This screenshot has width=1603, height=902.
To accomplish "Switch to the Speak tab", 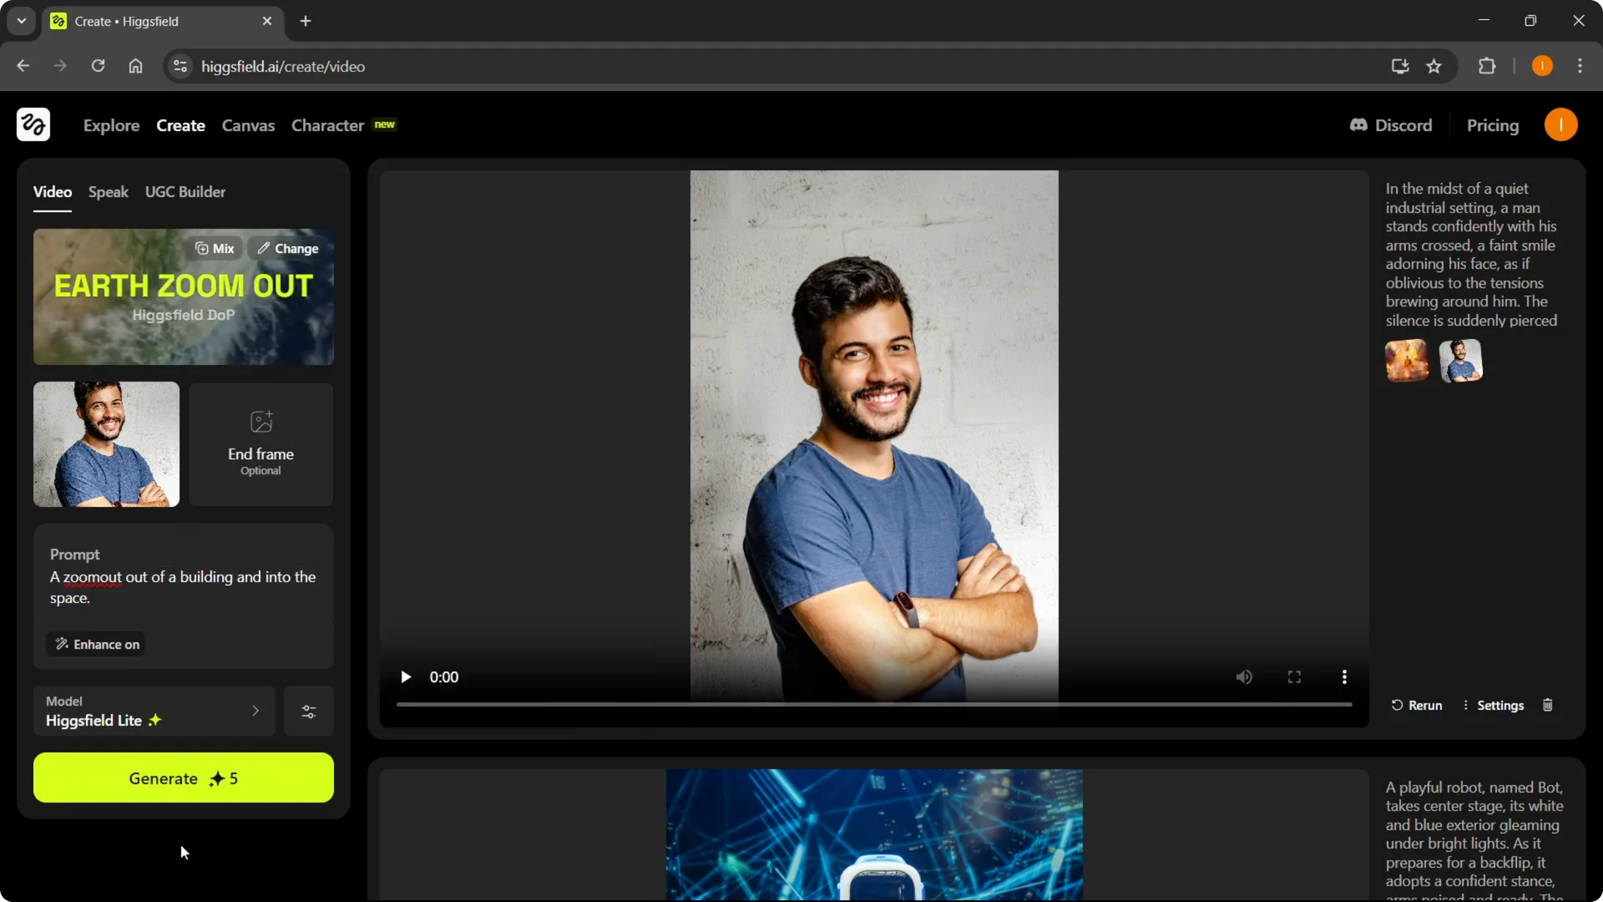I will (108, 191).
